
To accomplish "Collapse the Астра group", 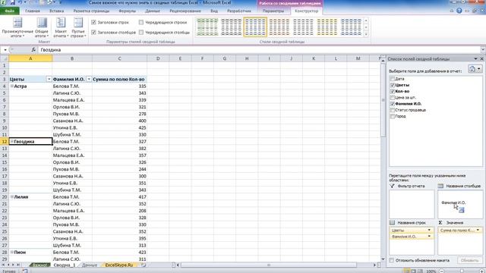I will tap(12, 86).
